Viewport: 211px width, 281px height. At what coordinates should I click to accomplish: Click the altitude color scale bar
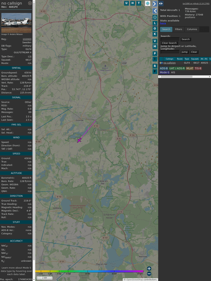(x=89, y=271)
